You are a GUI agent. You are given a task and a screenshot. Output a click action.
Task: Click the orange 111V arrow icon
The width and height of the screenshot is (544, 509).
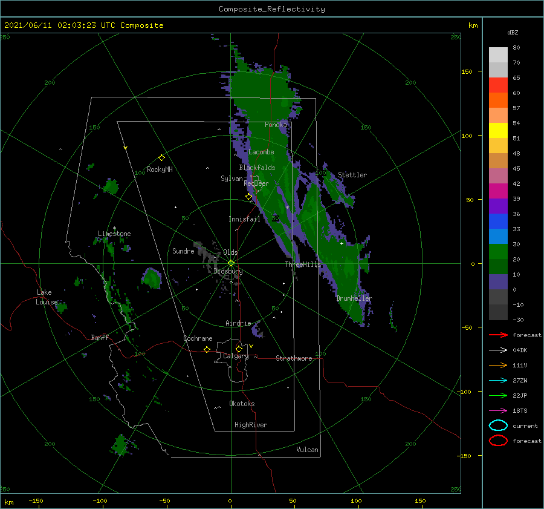click(498, 365)
